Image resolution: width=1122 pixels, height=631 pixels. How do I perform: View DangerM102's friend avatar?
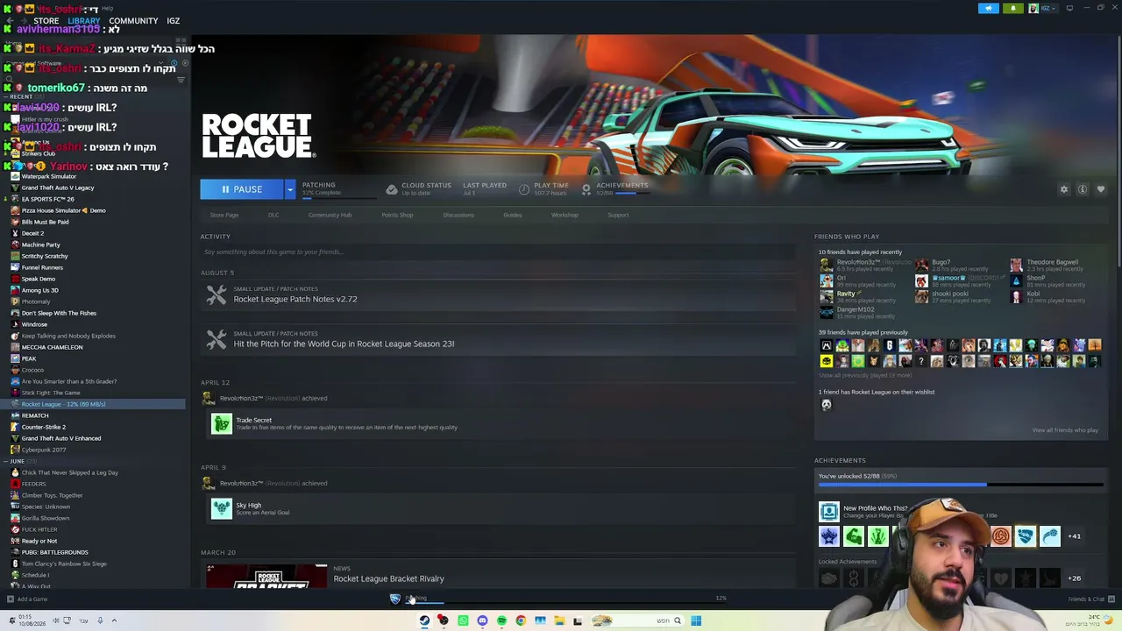click(826, 312)
